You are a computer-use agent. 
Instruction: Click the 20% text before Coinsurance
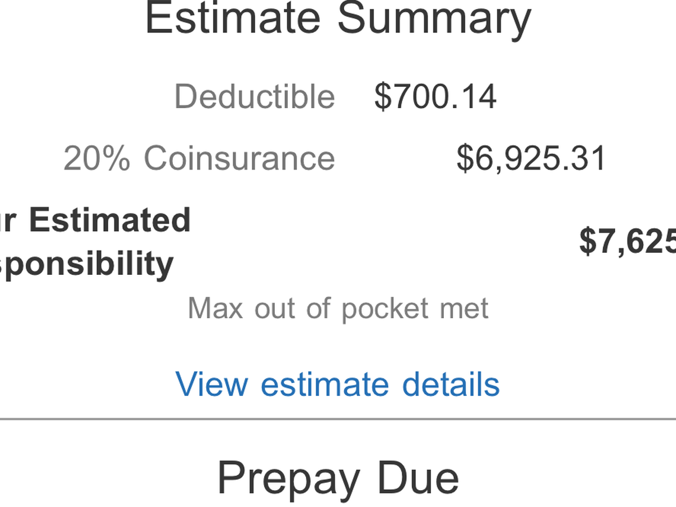pos(97,158)
